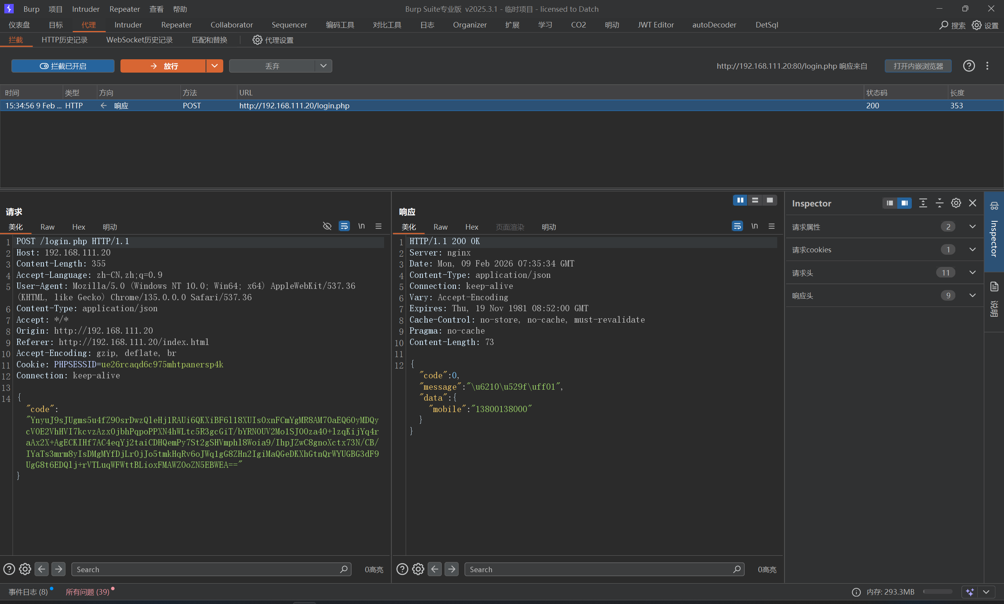Toggle the intercept enabled button
The height and width of the screenshot is (604, 1004).
tap(63, 66)
